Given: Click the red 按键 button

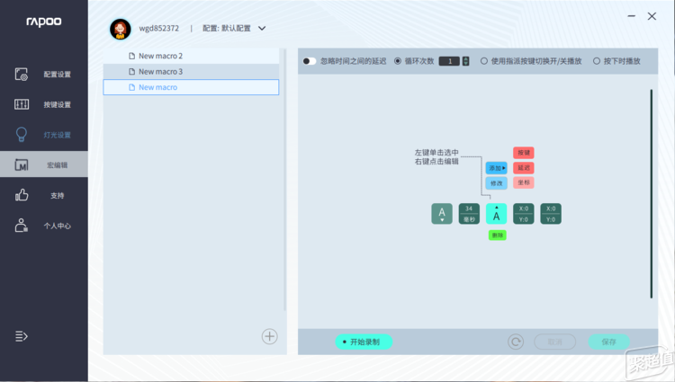Looking at the screenshot, I should coord(524,153).
